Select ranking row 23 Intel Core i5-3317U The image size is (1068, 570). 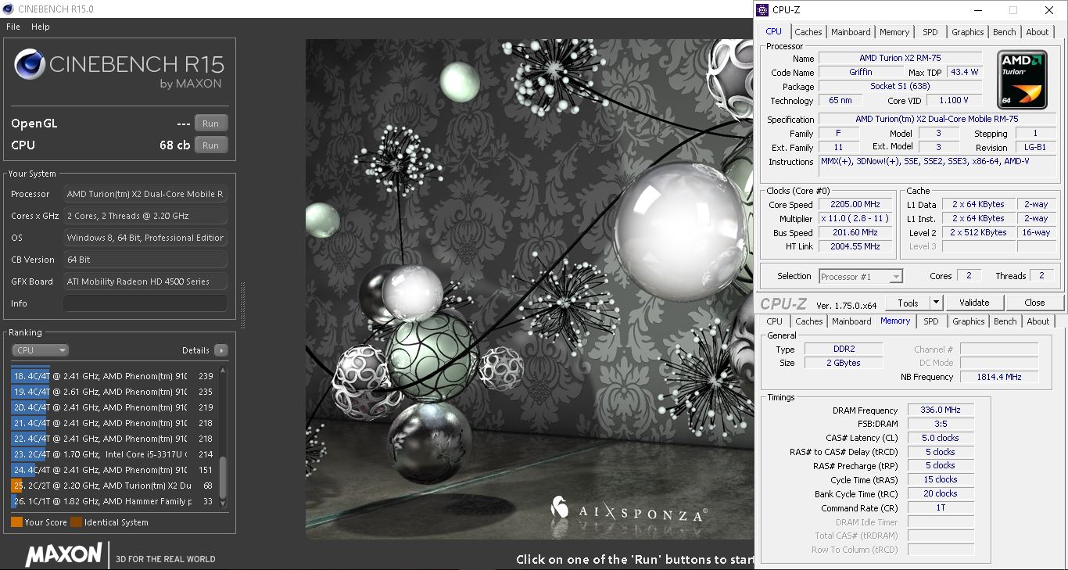point(114,454)
